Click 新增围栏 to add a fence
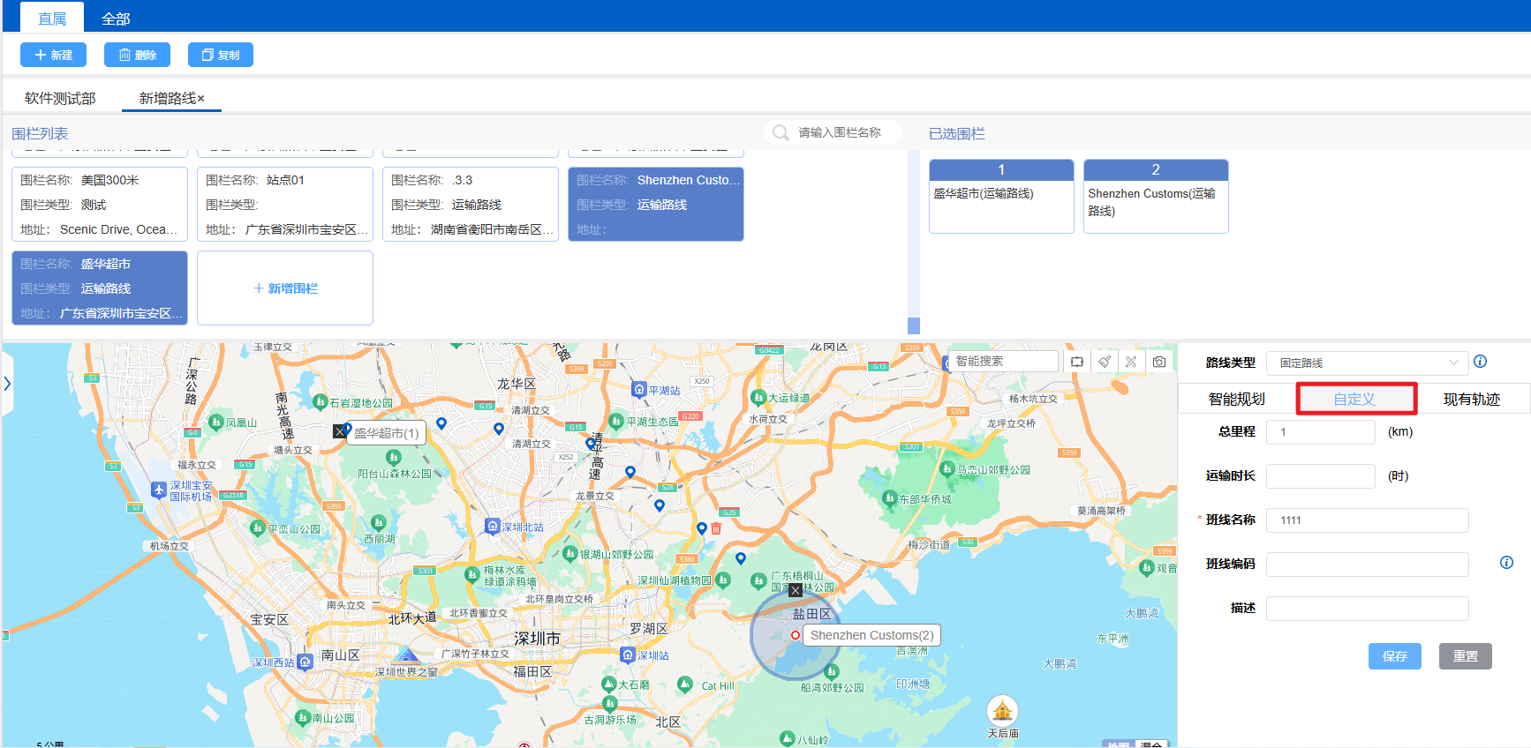The image size is (1531, 748). (285, 288)
